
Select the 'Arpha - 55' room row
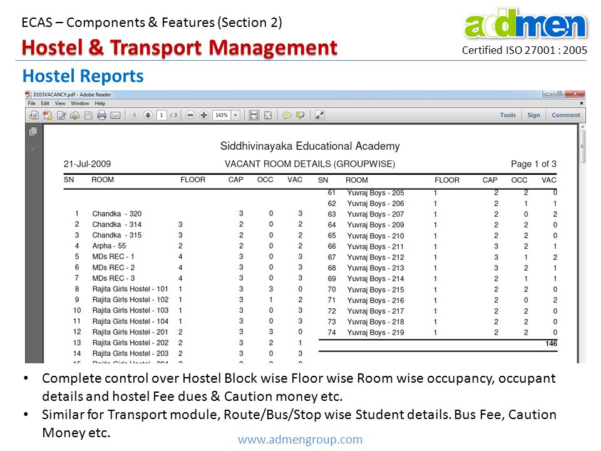189,246
